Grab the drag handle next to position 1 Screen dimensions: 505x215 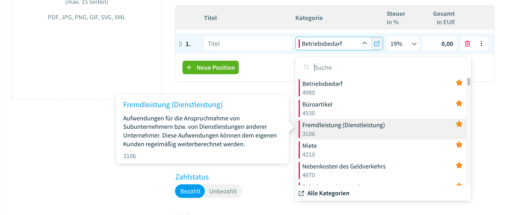click(180, 44)
